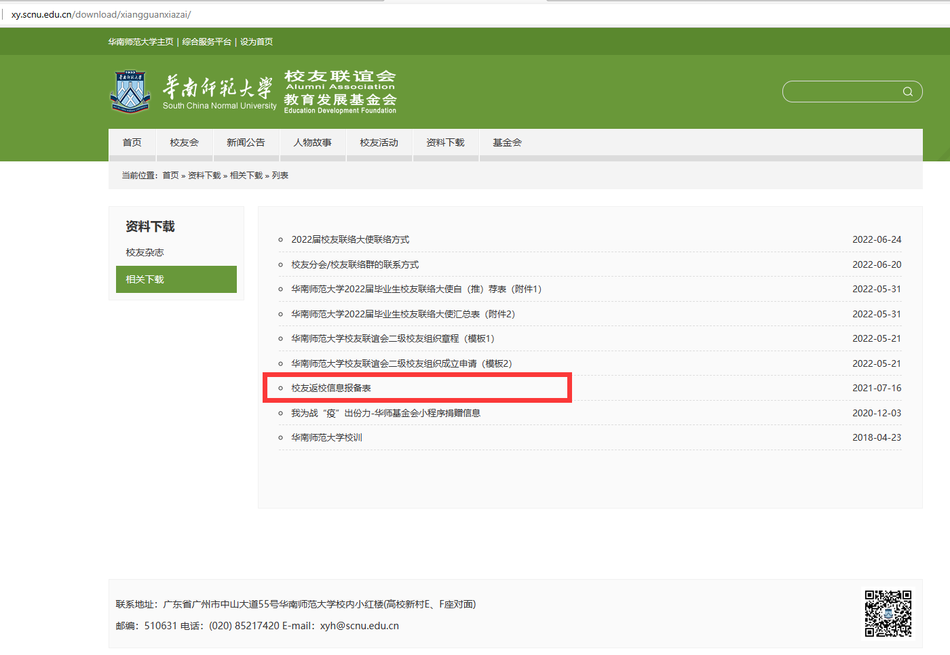Click the 校友联谊会 Alumni Association wordmark

(339, 80)
